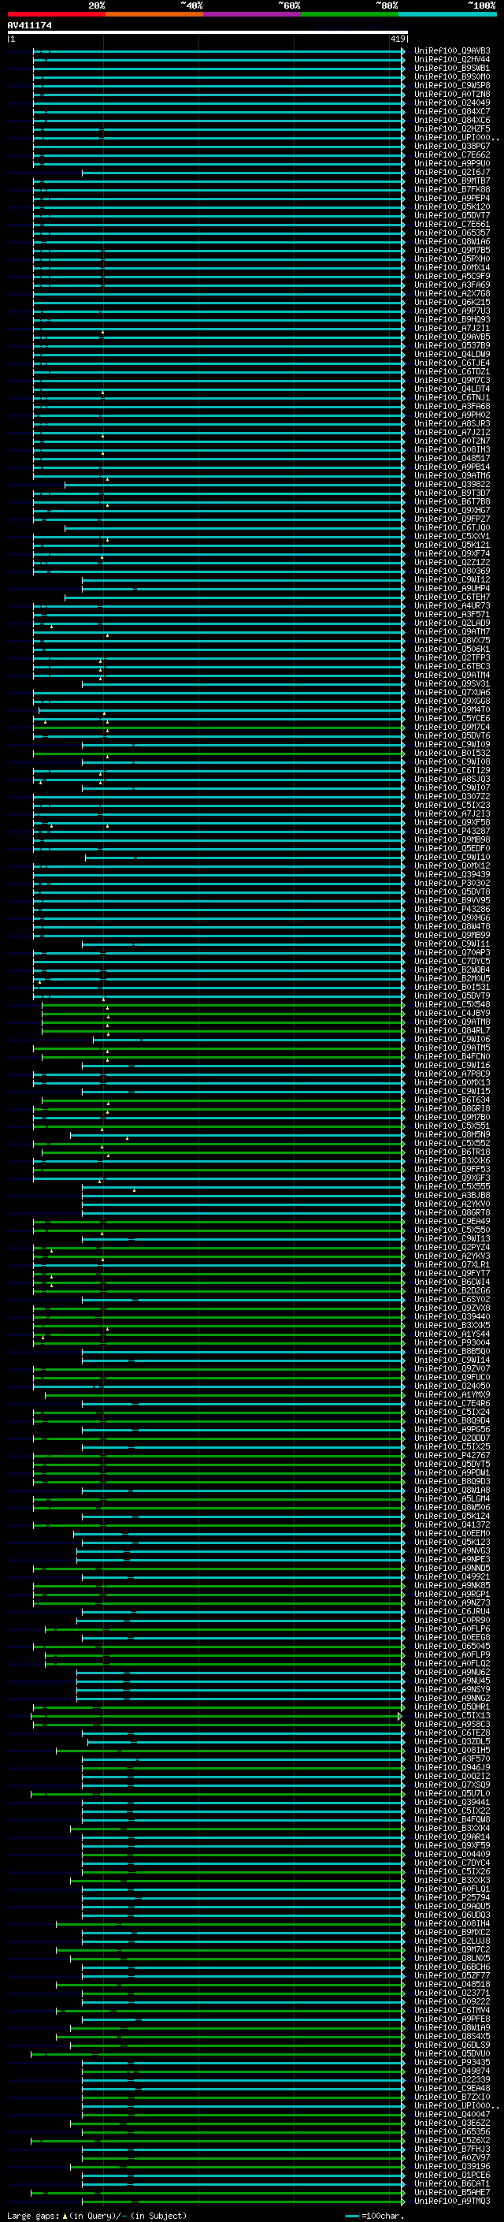Click hit UniRef100_Q84XC6
Image resolution: width=504 pixels, height=2222 pixels.
pyautogui.click(x=452, y=120)
